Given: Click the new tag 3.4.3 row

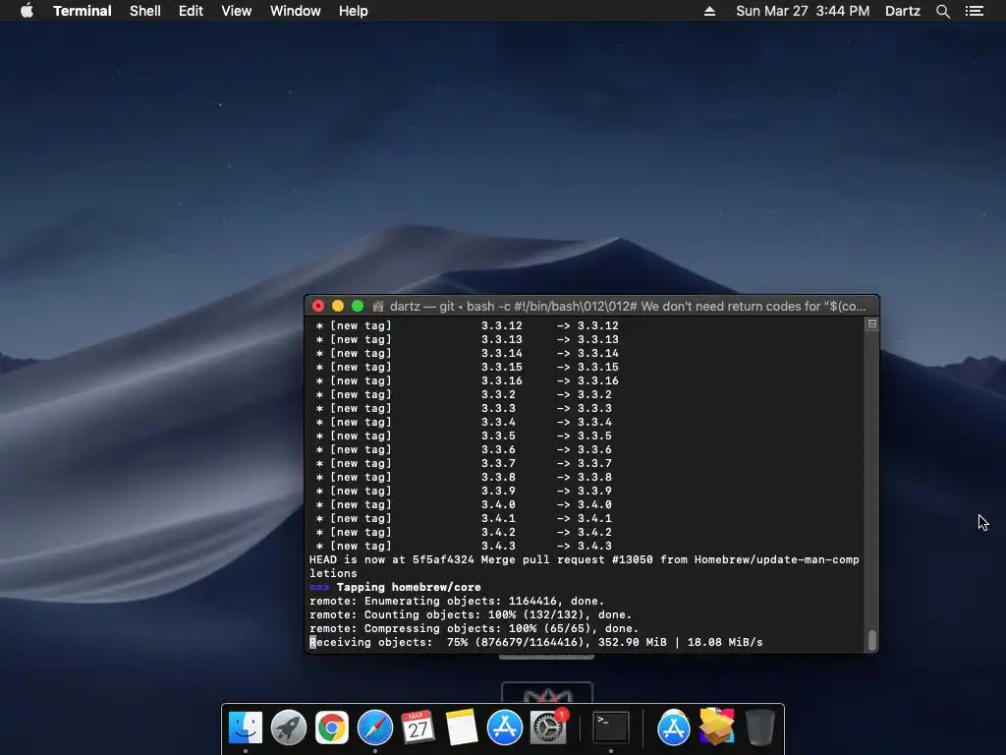Looking at the screenshot, I should (x=464, y=546).
